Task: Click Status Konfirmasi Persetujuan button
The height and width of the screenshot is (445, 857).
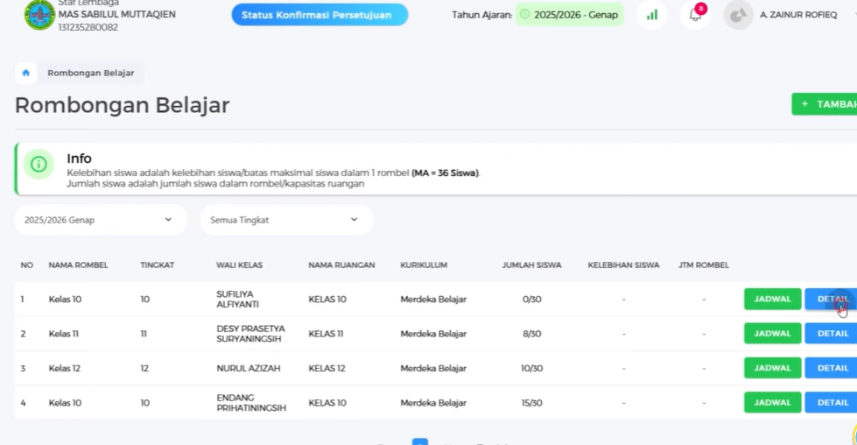Action: click(x=320, y=15)
